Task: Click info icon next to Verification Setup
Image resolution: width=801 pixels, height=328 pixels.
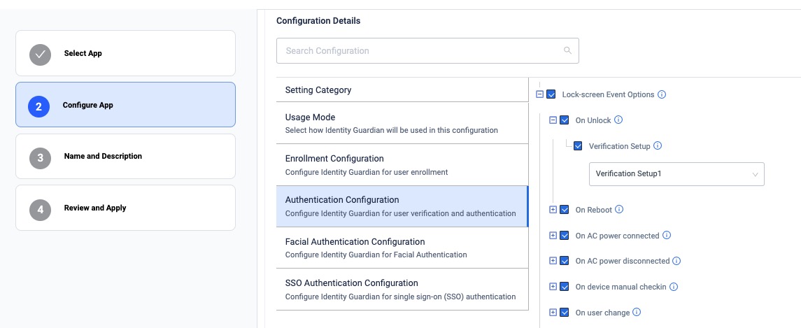Action: (658, 146)
